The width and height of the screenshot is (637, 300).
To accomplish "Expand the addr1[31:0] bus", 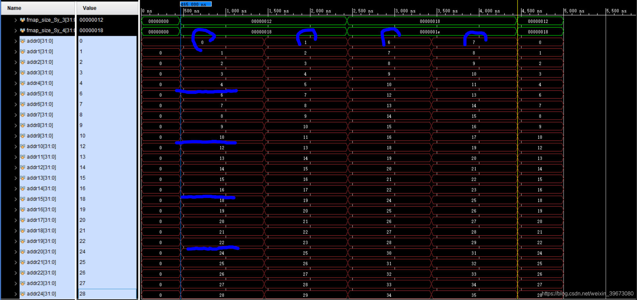I will pyautogui.click(x=16, y=52).
